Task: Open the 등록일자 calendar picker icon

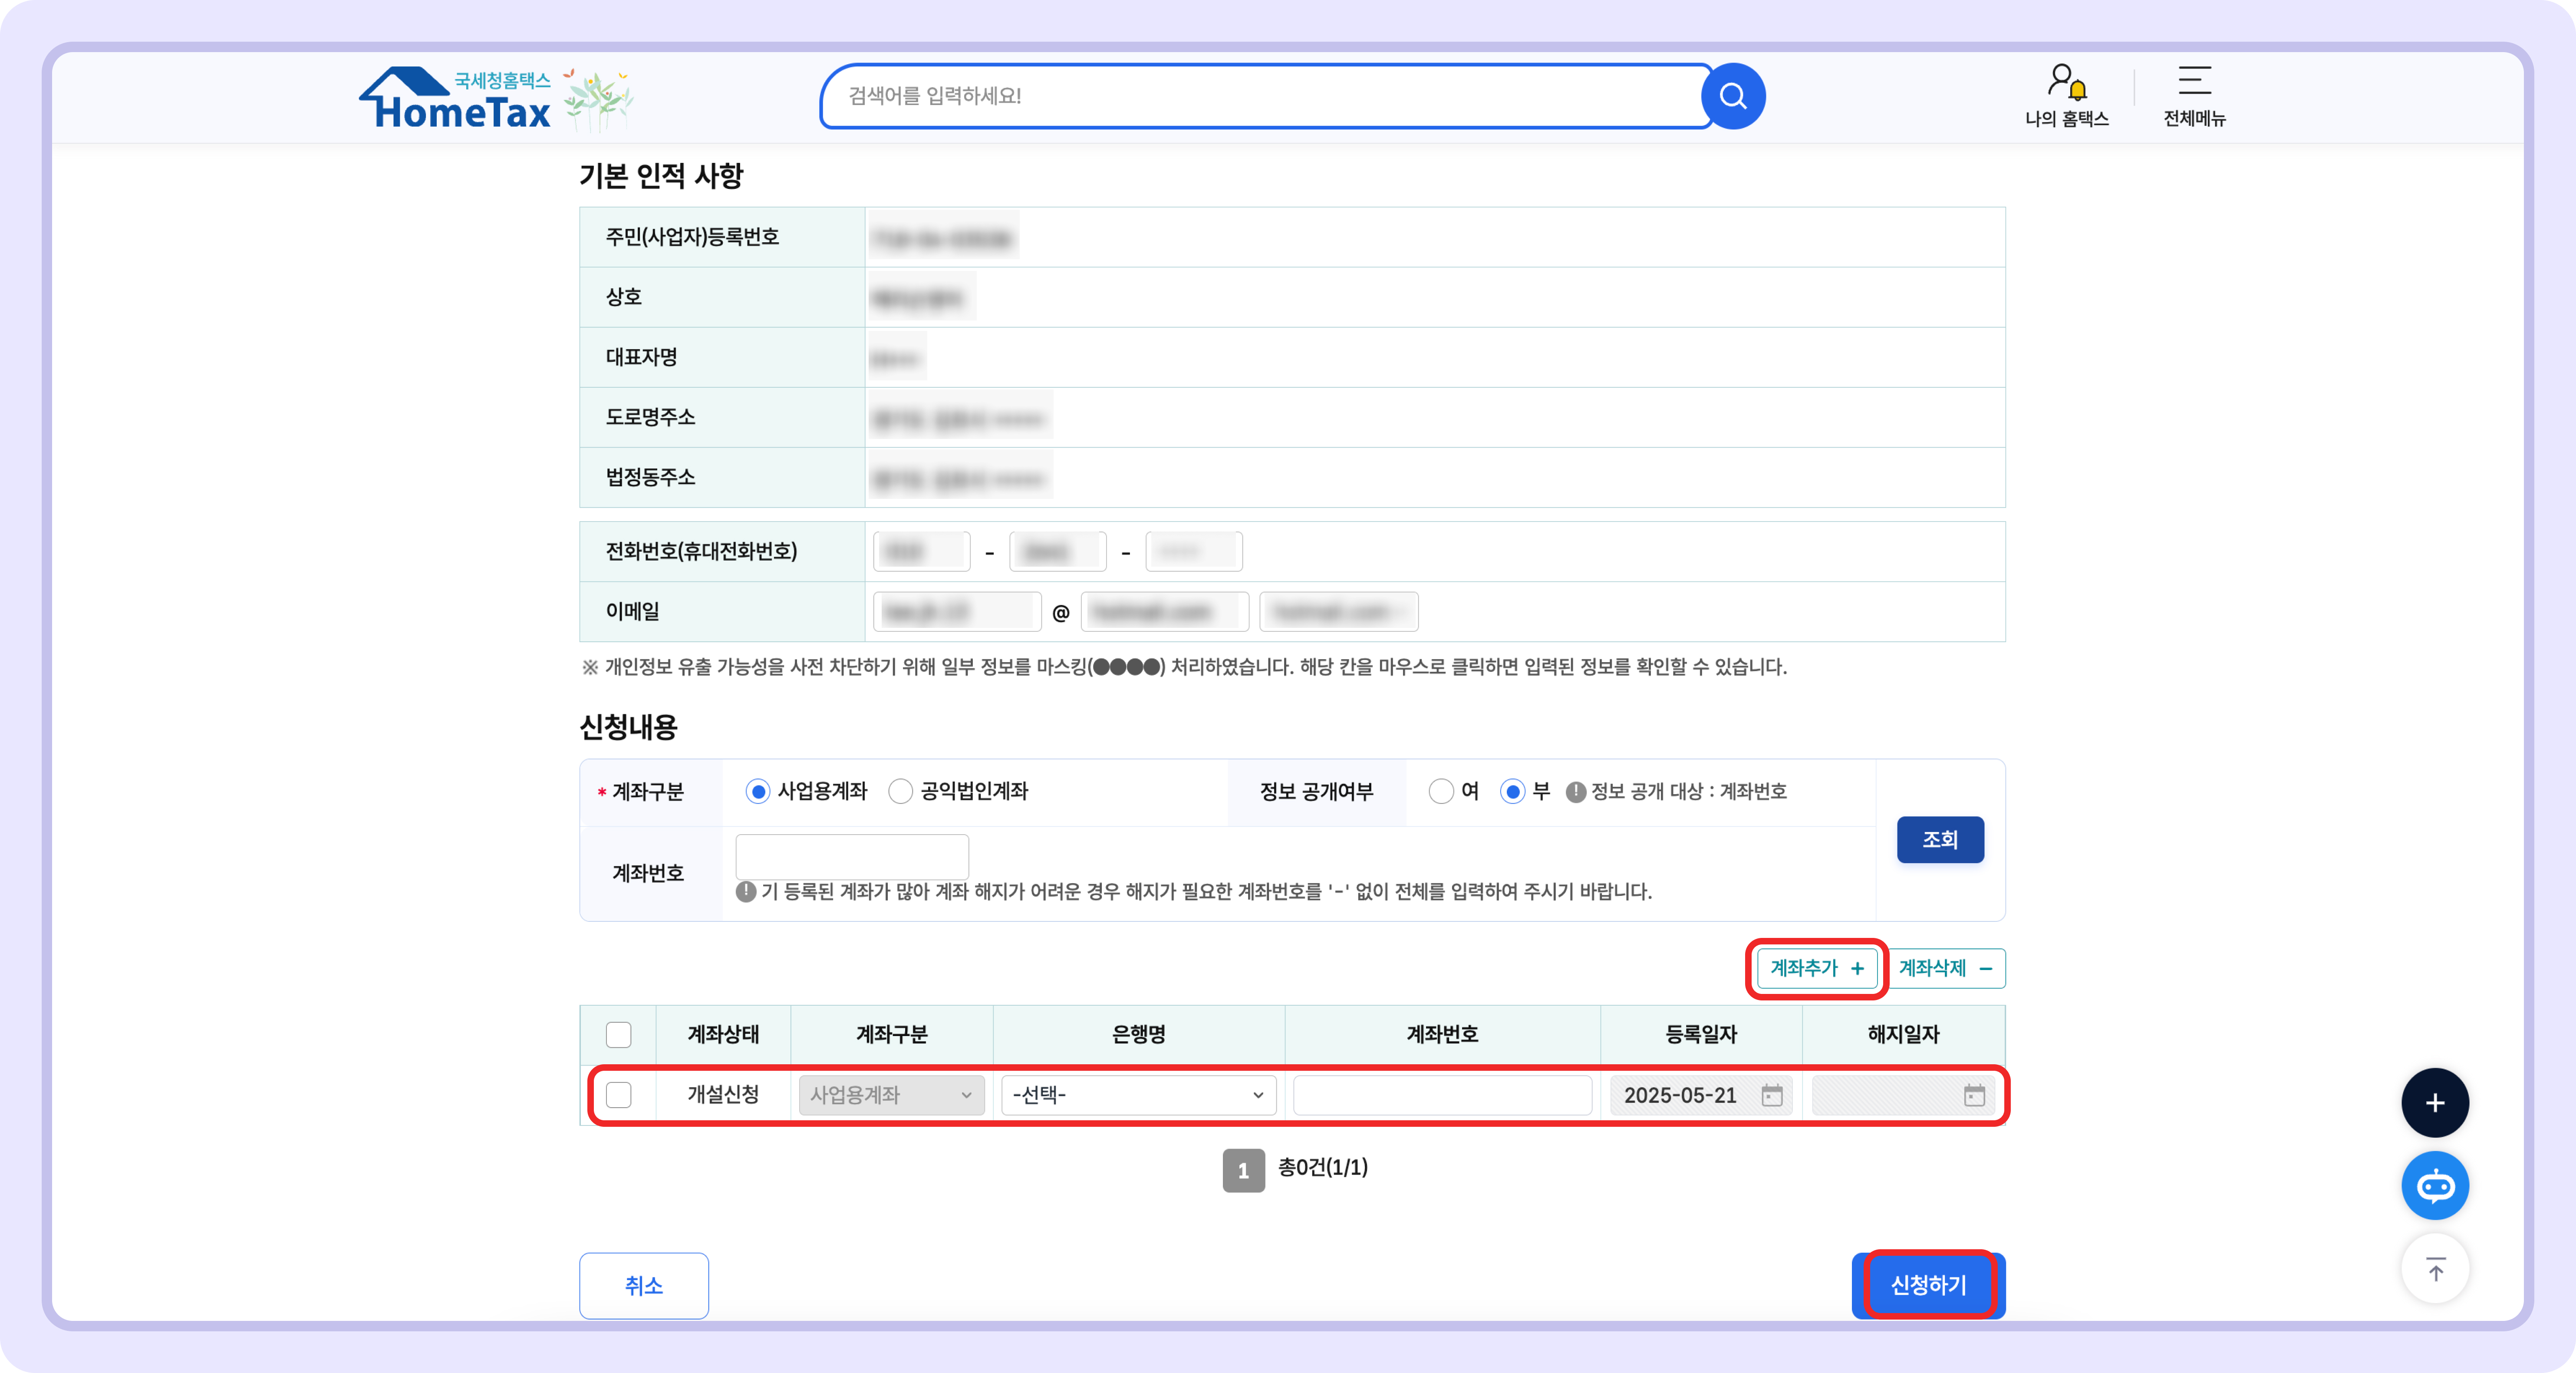Action: 1772,1095
